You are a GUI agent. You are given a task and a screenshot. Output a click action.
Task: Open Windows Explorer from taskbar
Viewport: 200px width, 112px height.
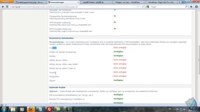coord(13,109)
